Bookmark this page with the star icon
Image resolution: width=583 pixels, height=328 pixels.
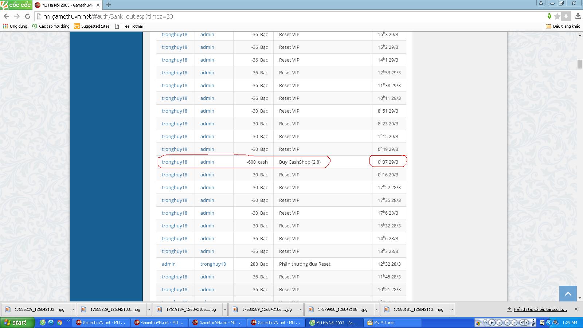[x=557, y=16]
